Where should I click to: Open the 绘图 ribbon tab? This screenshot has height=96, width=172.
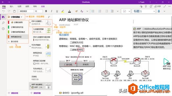coord(19,6)
